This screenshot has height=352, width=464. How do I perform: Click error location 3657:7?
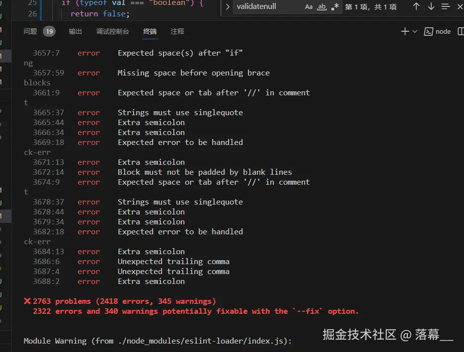pyautogui.click(x=46, y=53)
